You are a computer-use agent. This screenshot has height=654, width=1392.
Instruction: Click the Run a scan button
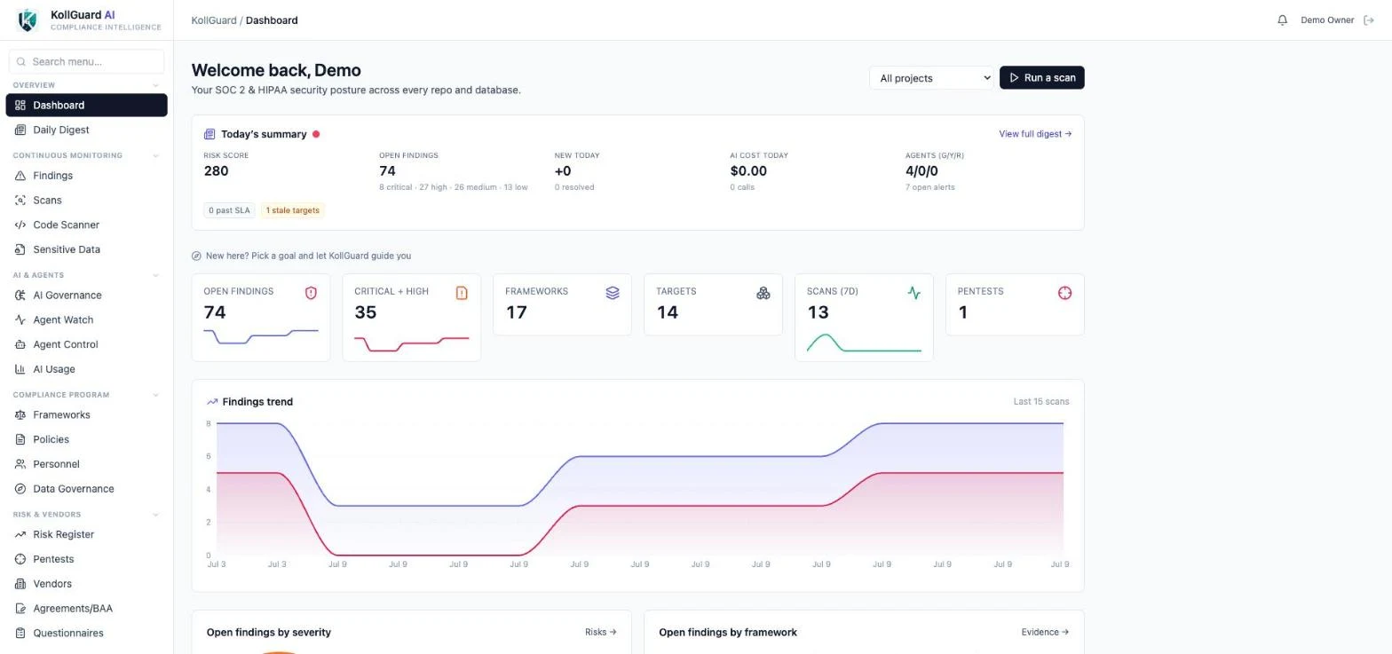coord(1042,78)
